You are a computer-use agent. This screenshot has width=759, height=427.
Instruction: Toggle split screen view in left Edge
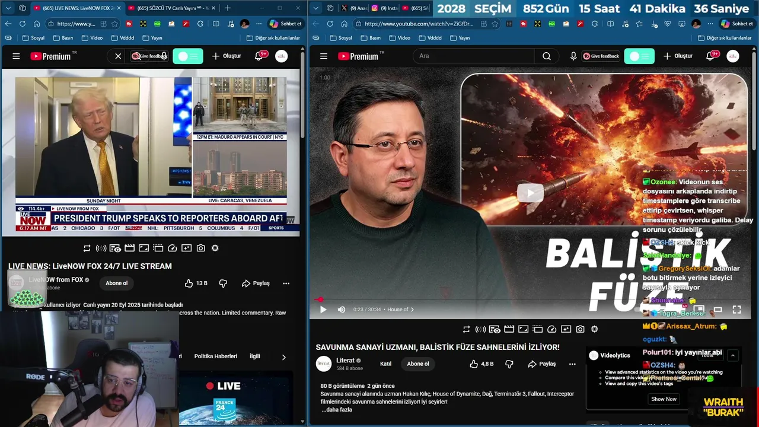coord(216,24)
